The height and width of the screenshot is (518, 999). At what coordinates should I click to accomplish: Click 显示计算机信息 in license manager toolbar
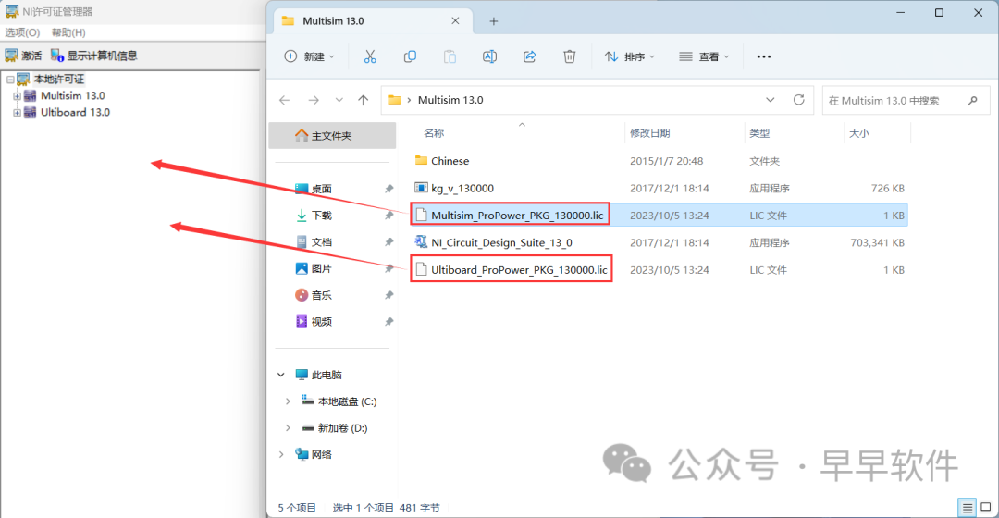tap(93, 55)
